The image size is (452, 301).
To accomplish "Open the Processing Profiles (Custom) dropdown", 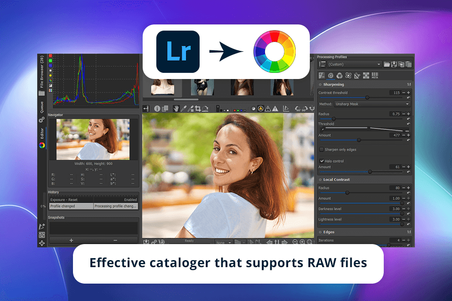I will (355, 64).
